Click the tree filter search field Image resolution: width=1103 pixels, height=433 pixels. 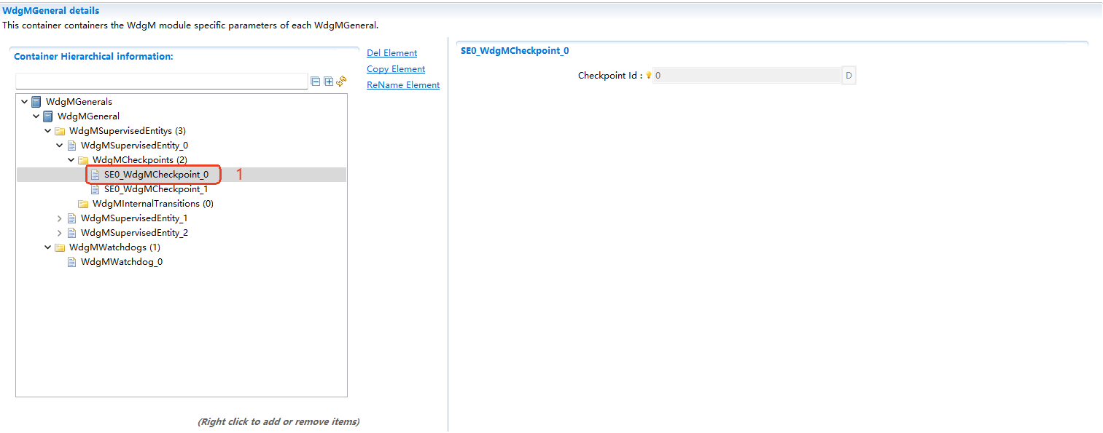click(x=161, y=81)
